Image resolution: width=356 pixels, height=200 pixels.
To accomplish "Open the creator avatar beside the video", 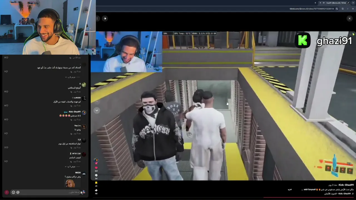I will (96, 160).
